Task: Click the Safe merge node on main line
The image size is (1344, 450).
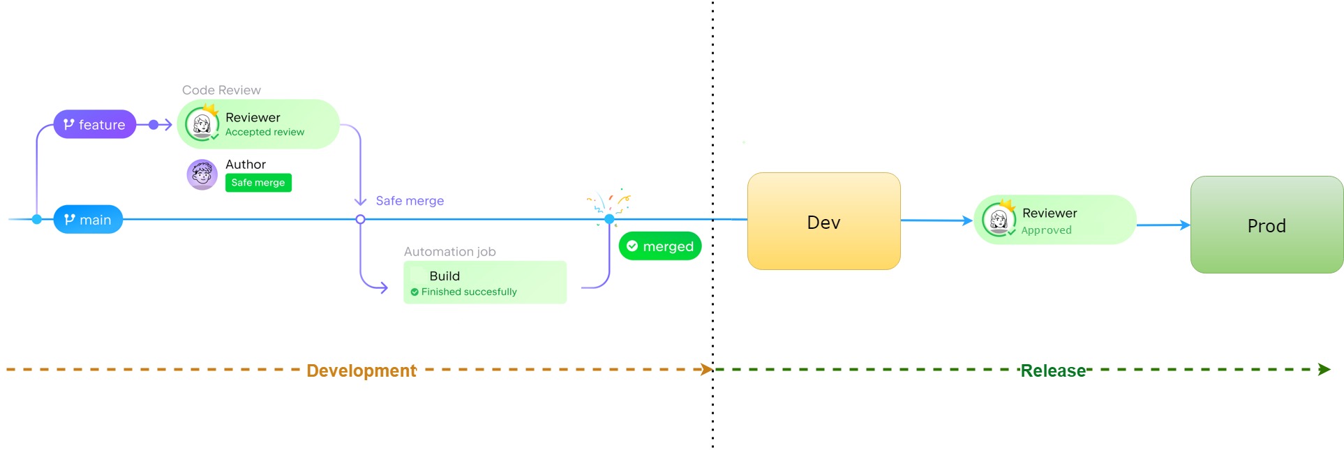Action: point(360,219)
